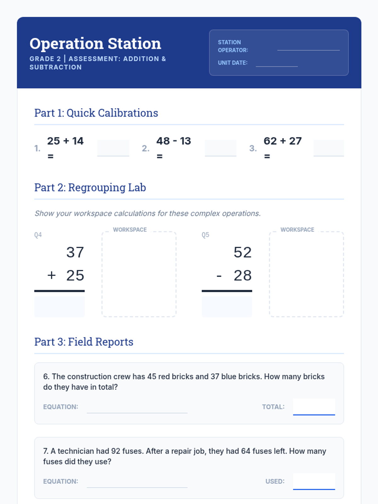Select the answer box for 48 - 13
The height and width of the screenshot is (504, 378).
coord(220,148)
